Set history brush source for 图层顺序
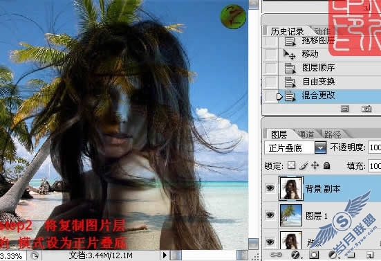 [270, 69]
